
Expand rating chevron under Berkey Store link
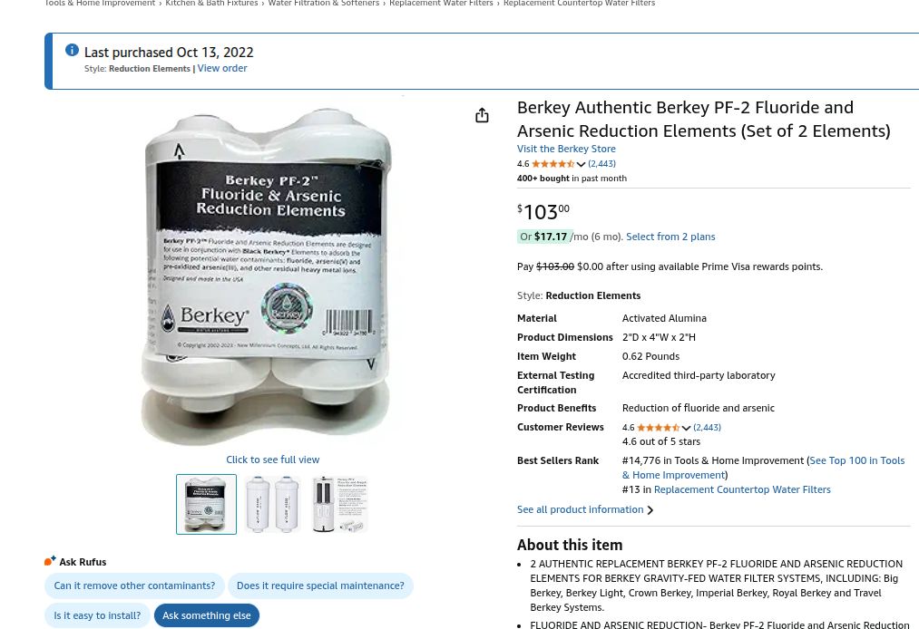coord(581,165)
